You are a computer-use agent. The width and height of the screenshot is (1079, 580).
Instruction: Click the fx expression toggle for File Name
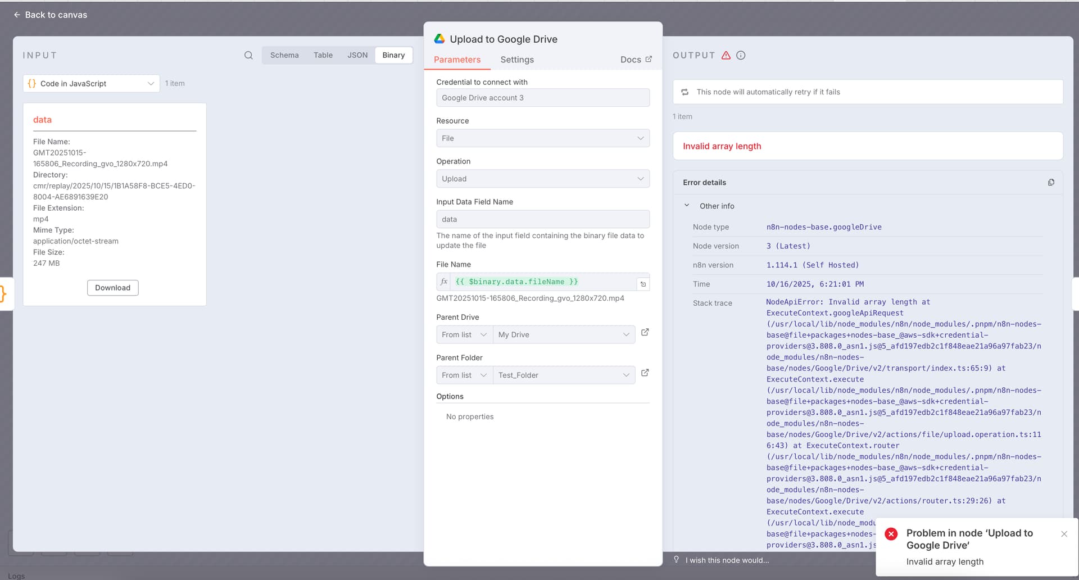pos(444,282)
